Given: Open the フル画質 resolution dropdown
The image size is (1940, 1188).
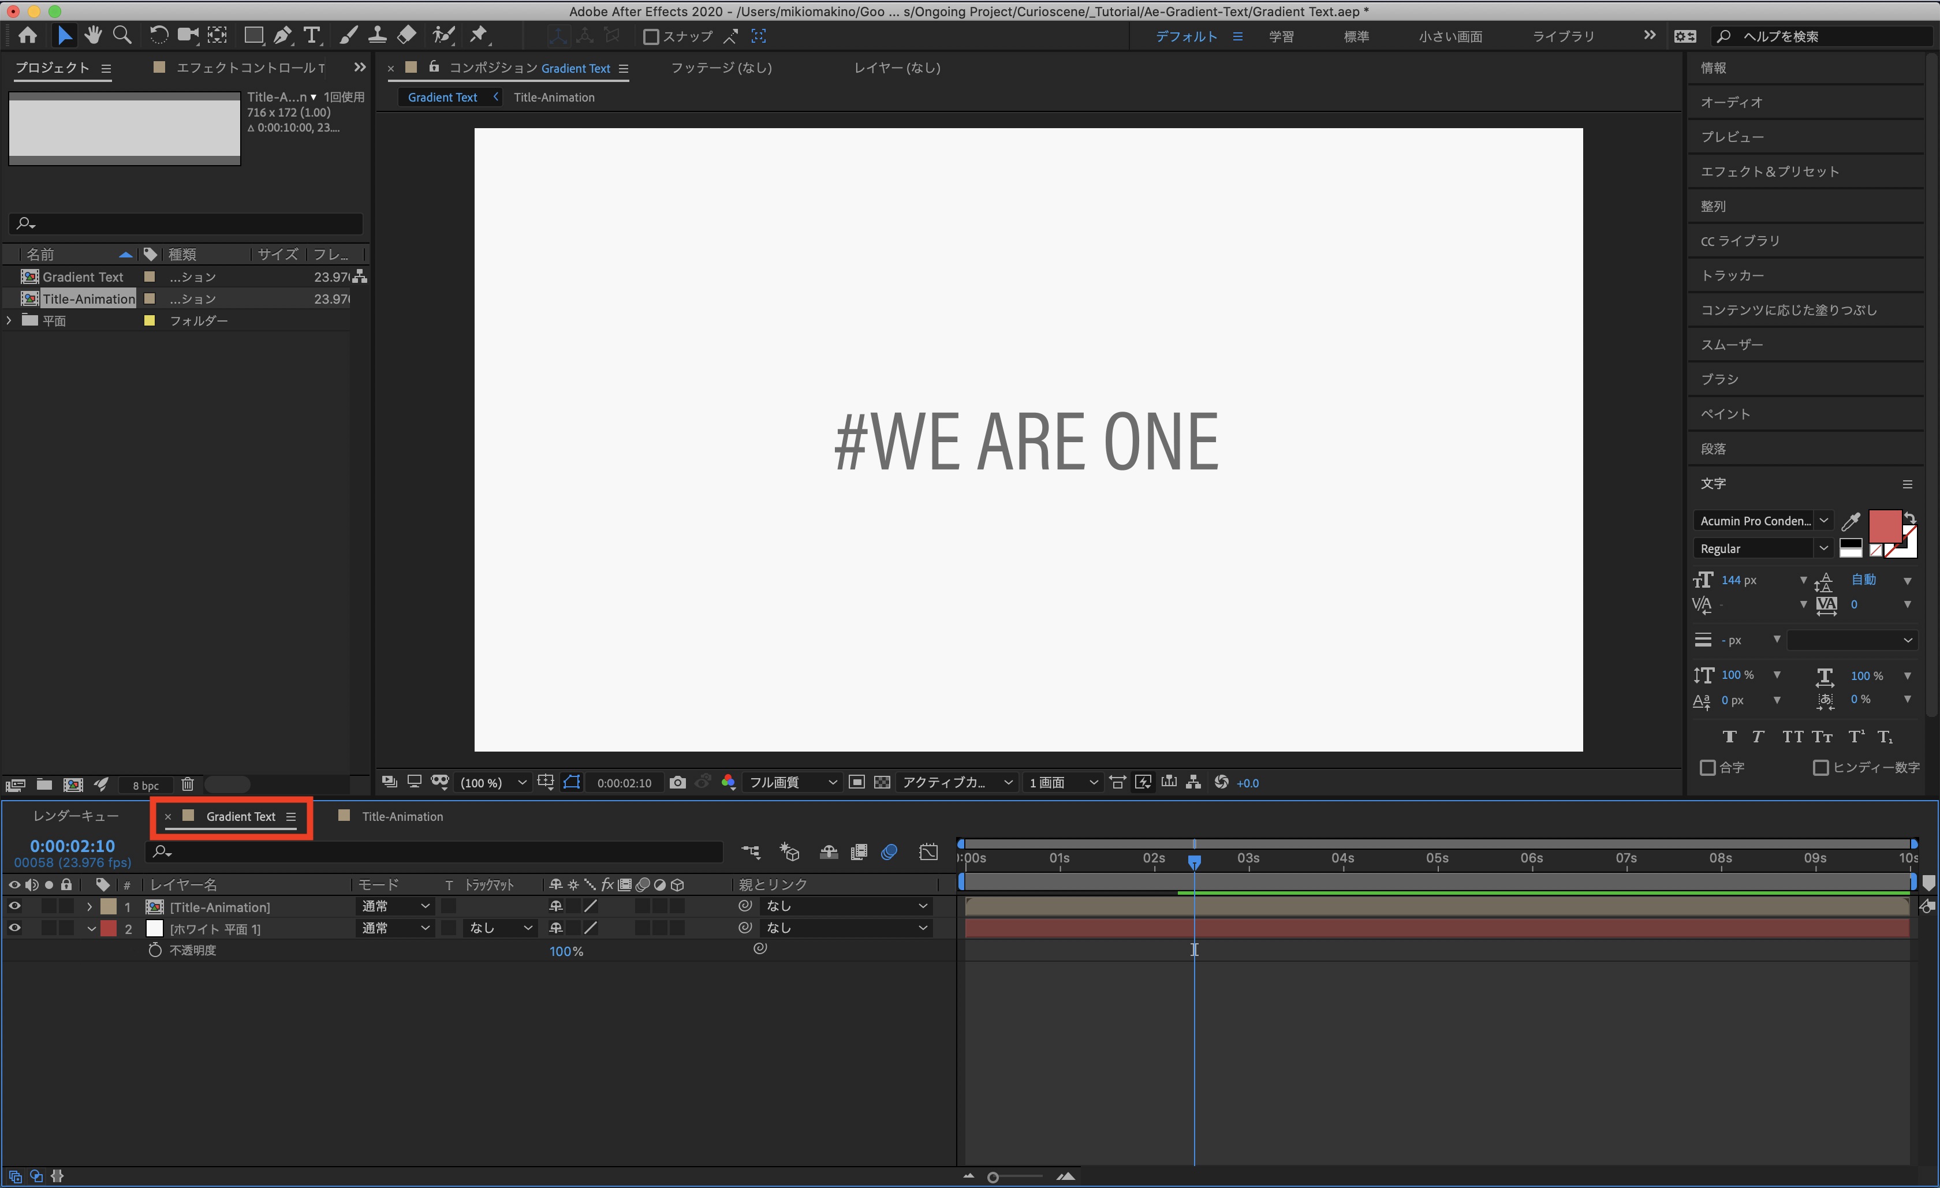Looking at the screenshot, I should (791, 782).
